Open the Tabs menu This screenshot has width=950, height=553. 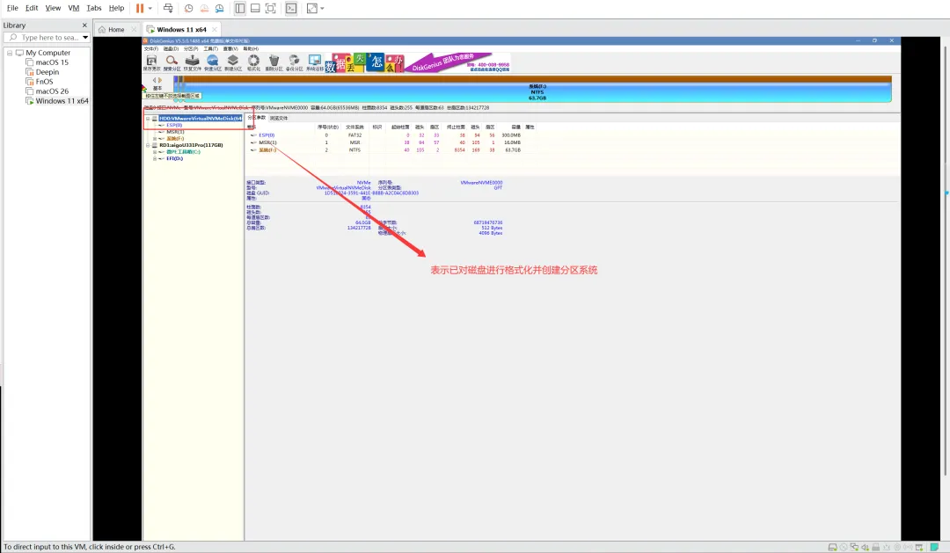pyautogui.click(x=94, y=8)
